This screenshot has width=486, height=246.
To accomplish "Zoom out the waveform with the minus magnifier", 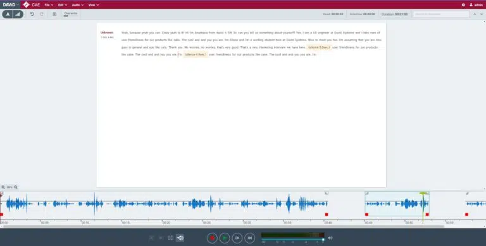I will click(3, 187).
